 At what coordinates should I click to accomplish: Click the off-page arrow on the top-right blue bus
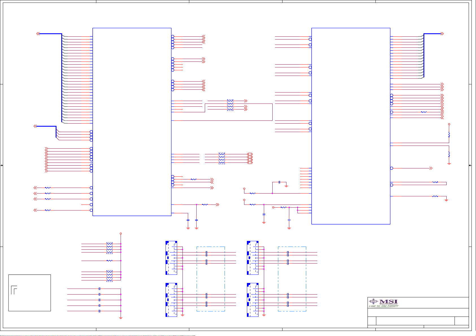[442, 34]
